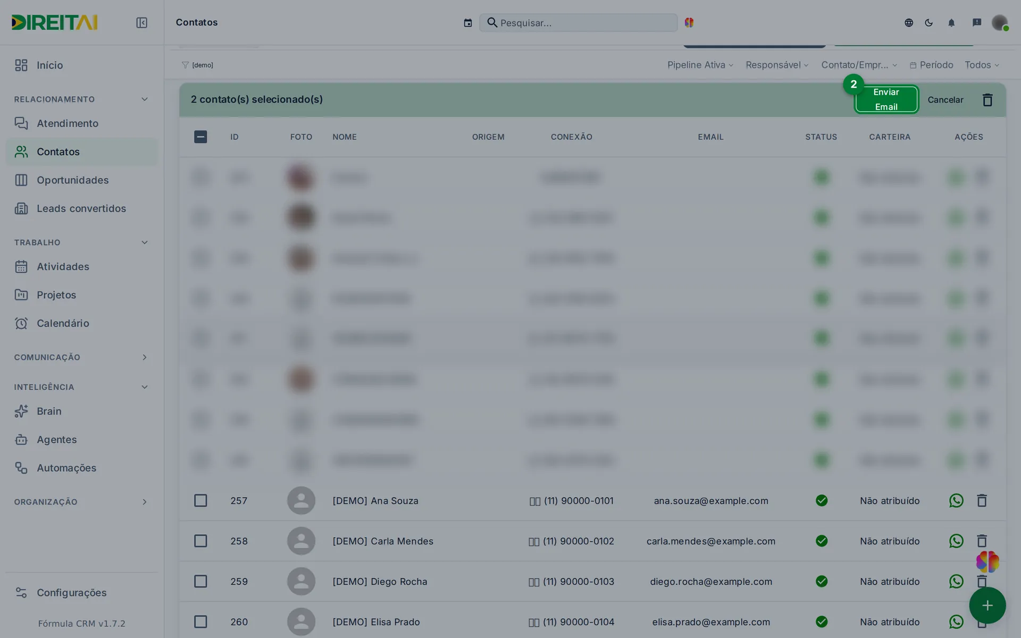
Task: Click Ana Souza's avatar thumbnail
Action: point(301,500)
